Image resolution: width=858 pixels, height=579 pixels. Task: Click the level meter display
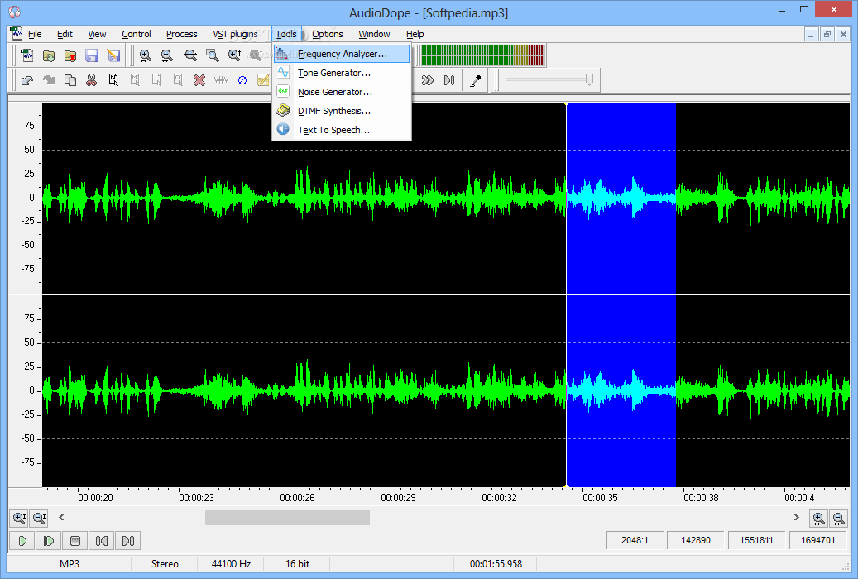tap(482, 55)
